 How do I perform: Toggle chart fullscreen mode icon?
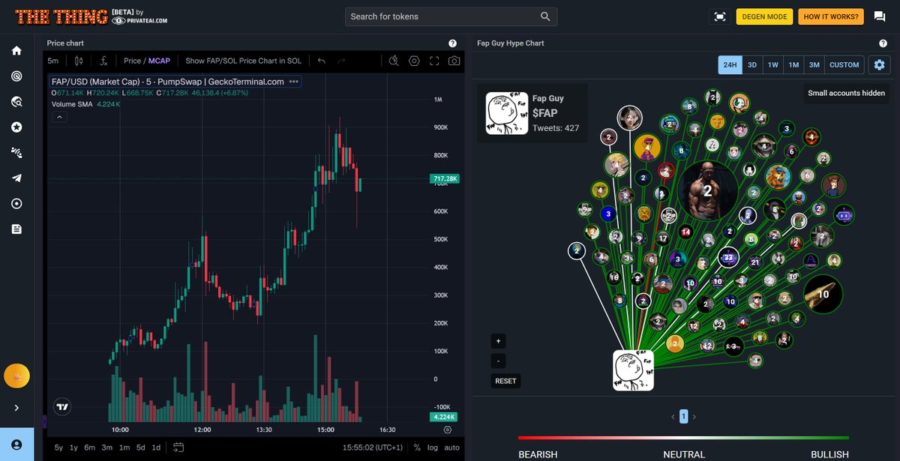pyautogui.click(x=434, y=61)
